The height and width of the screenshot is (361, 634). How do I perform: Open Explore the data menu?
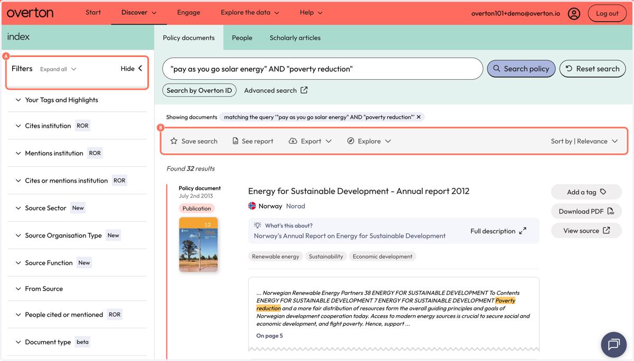(250, 13)
